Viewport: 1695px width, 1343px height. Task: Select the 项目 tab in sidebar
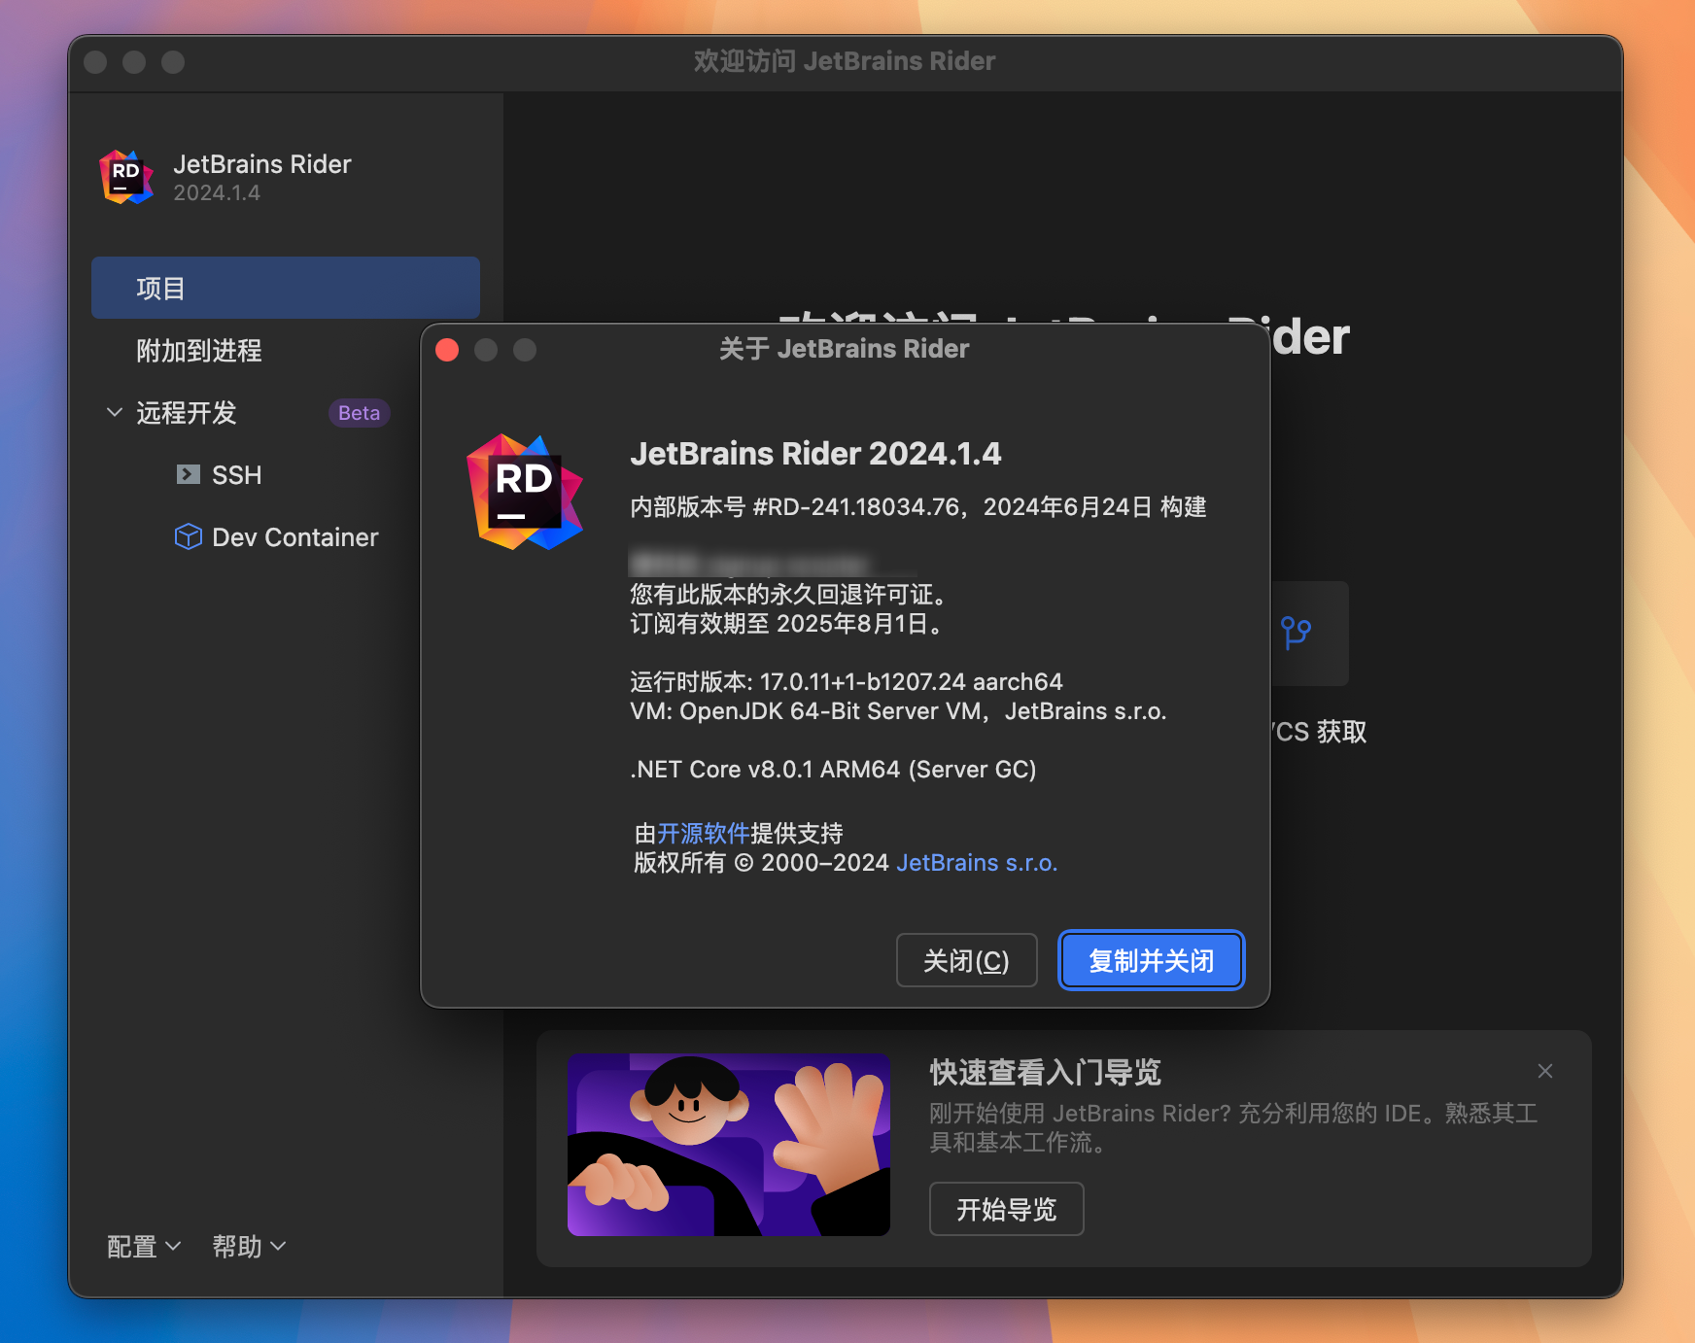pos(286,288)
